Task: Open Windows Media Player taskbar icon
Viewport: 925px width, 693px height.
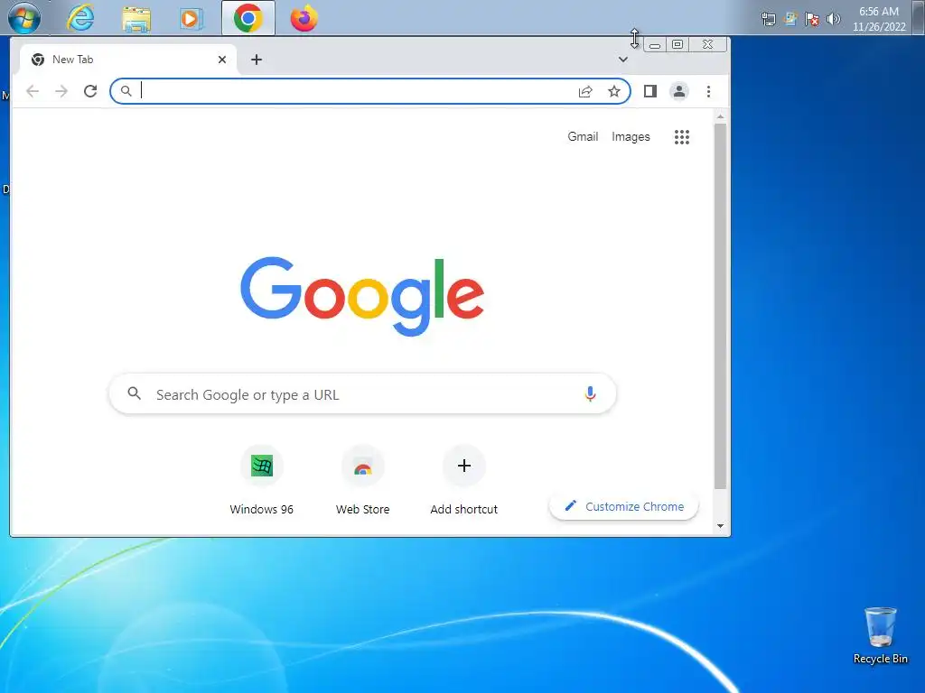Action: (x=191, y=18)
